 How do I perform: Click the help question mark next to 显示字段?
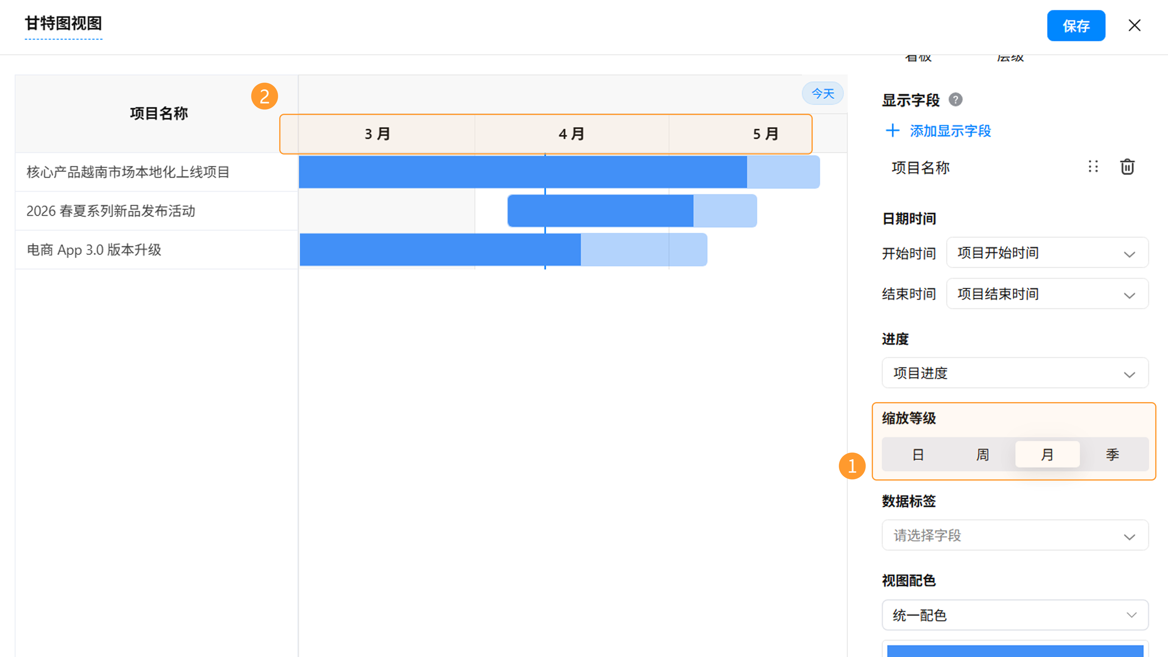[955, 100]
